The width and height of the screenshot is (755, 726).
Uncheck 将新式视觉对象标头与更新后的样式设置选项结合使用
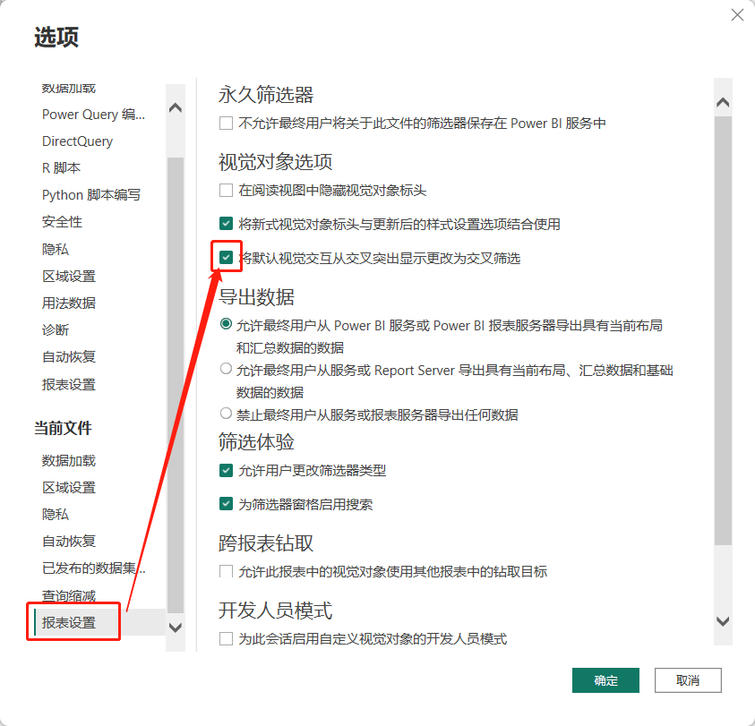226,224
